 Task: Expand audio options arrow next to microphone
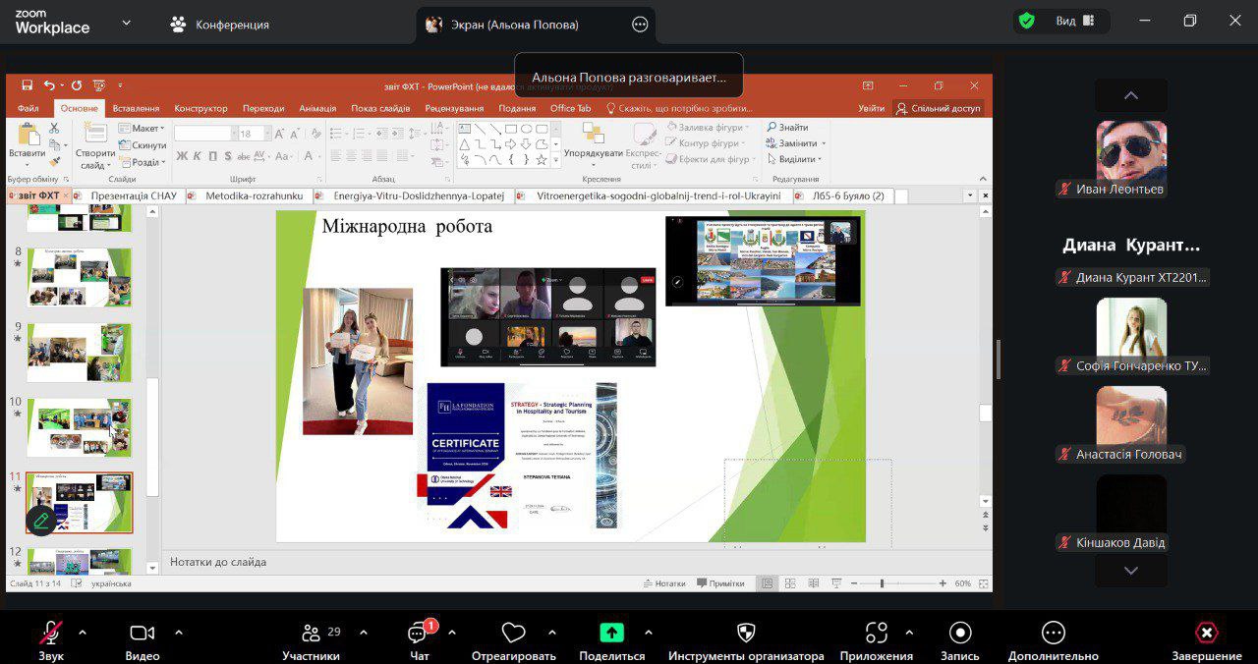[x=83, y=633]
